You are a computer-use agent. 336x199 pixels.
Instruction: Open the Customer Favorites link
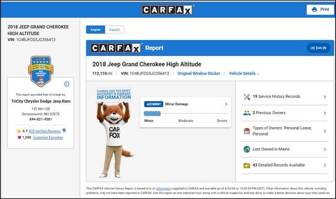(x=48, y=138)
